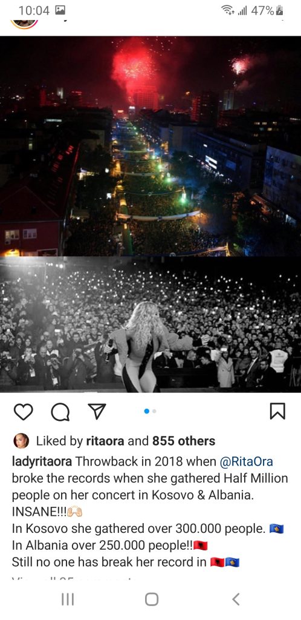Tap the black-and-white concert crowd photo
The image size is (301, 620).
[150, 325]
